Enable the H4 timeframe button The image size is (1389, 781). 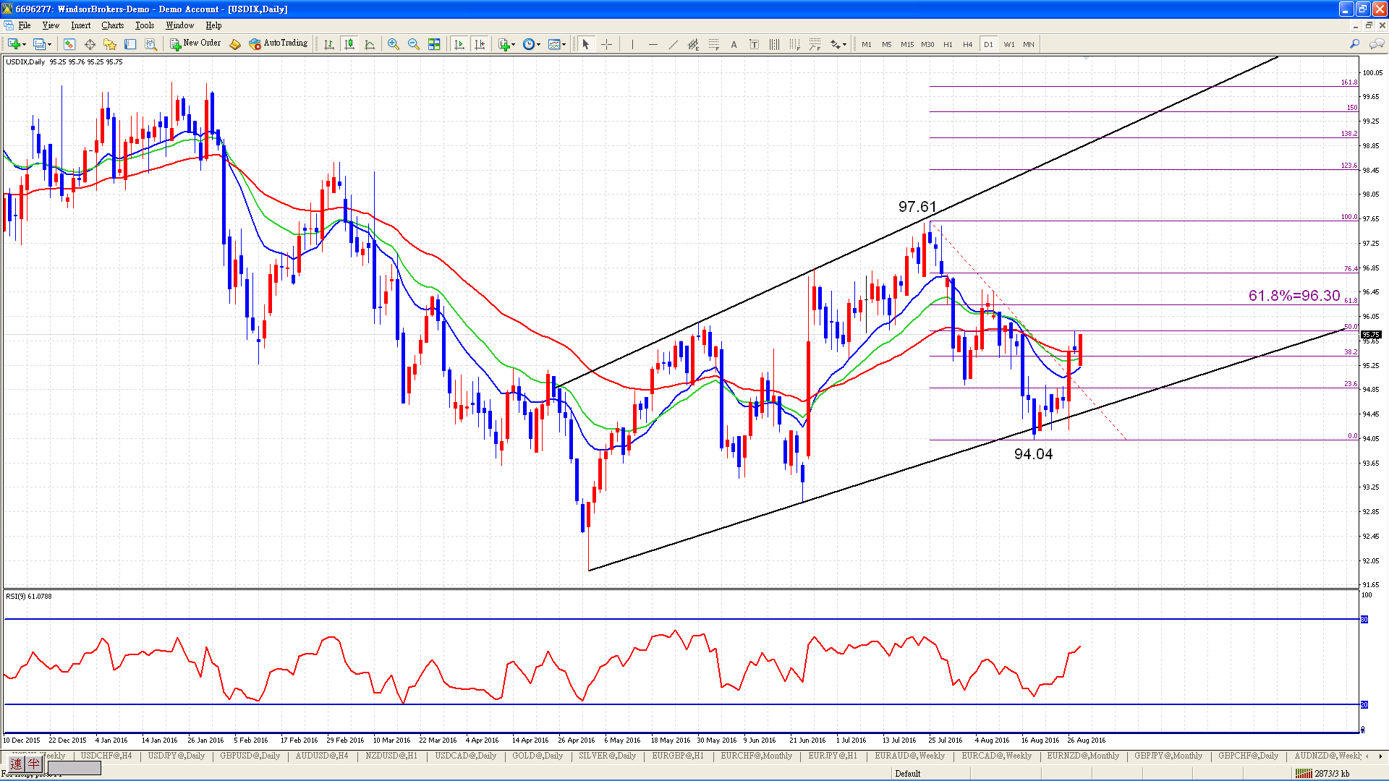click(967, 44)
